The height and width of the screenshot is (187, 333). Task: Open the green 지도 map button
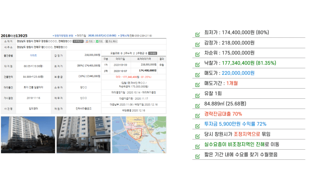[99, 41]
